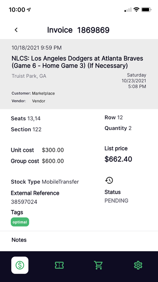Tap the Truist Park, GA venue text
Viewport: 158px width, 282px height.
click(x=29, y=76)
